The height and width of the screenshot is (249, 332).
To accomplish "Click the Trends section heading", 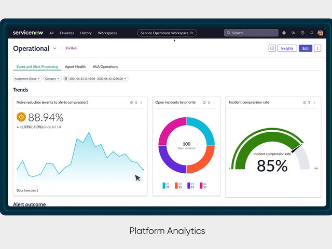I will pyautogui.click(x=21, y=90).
